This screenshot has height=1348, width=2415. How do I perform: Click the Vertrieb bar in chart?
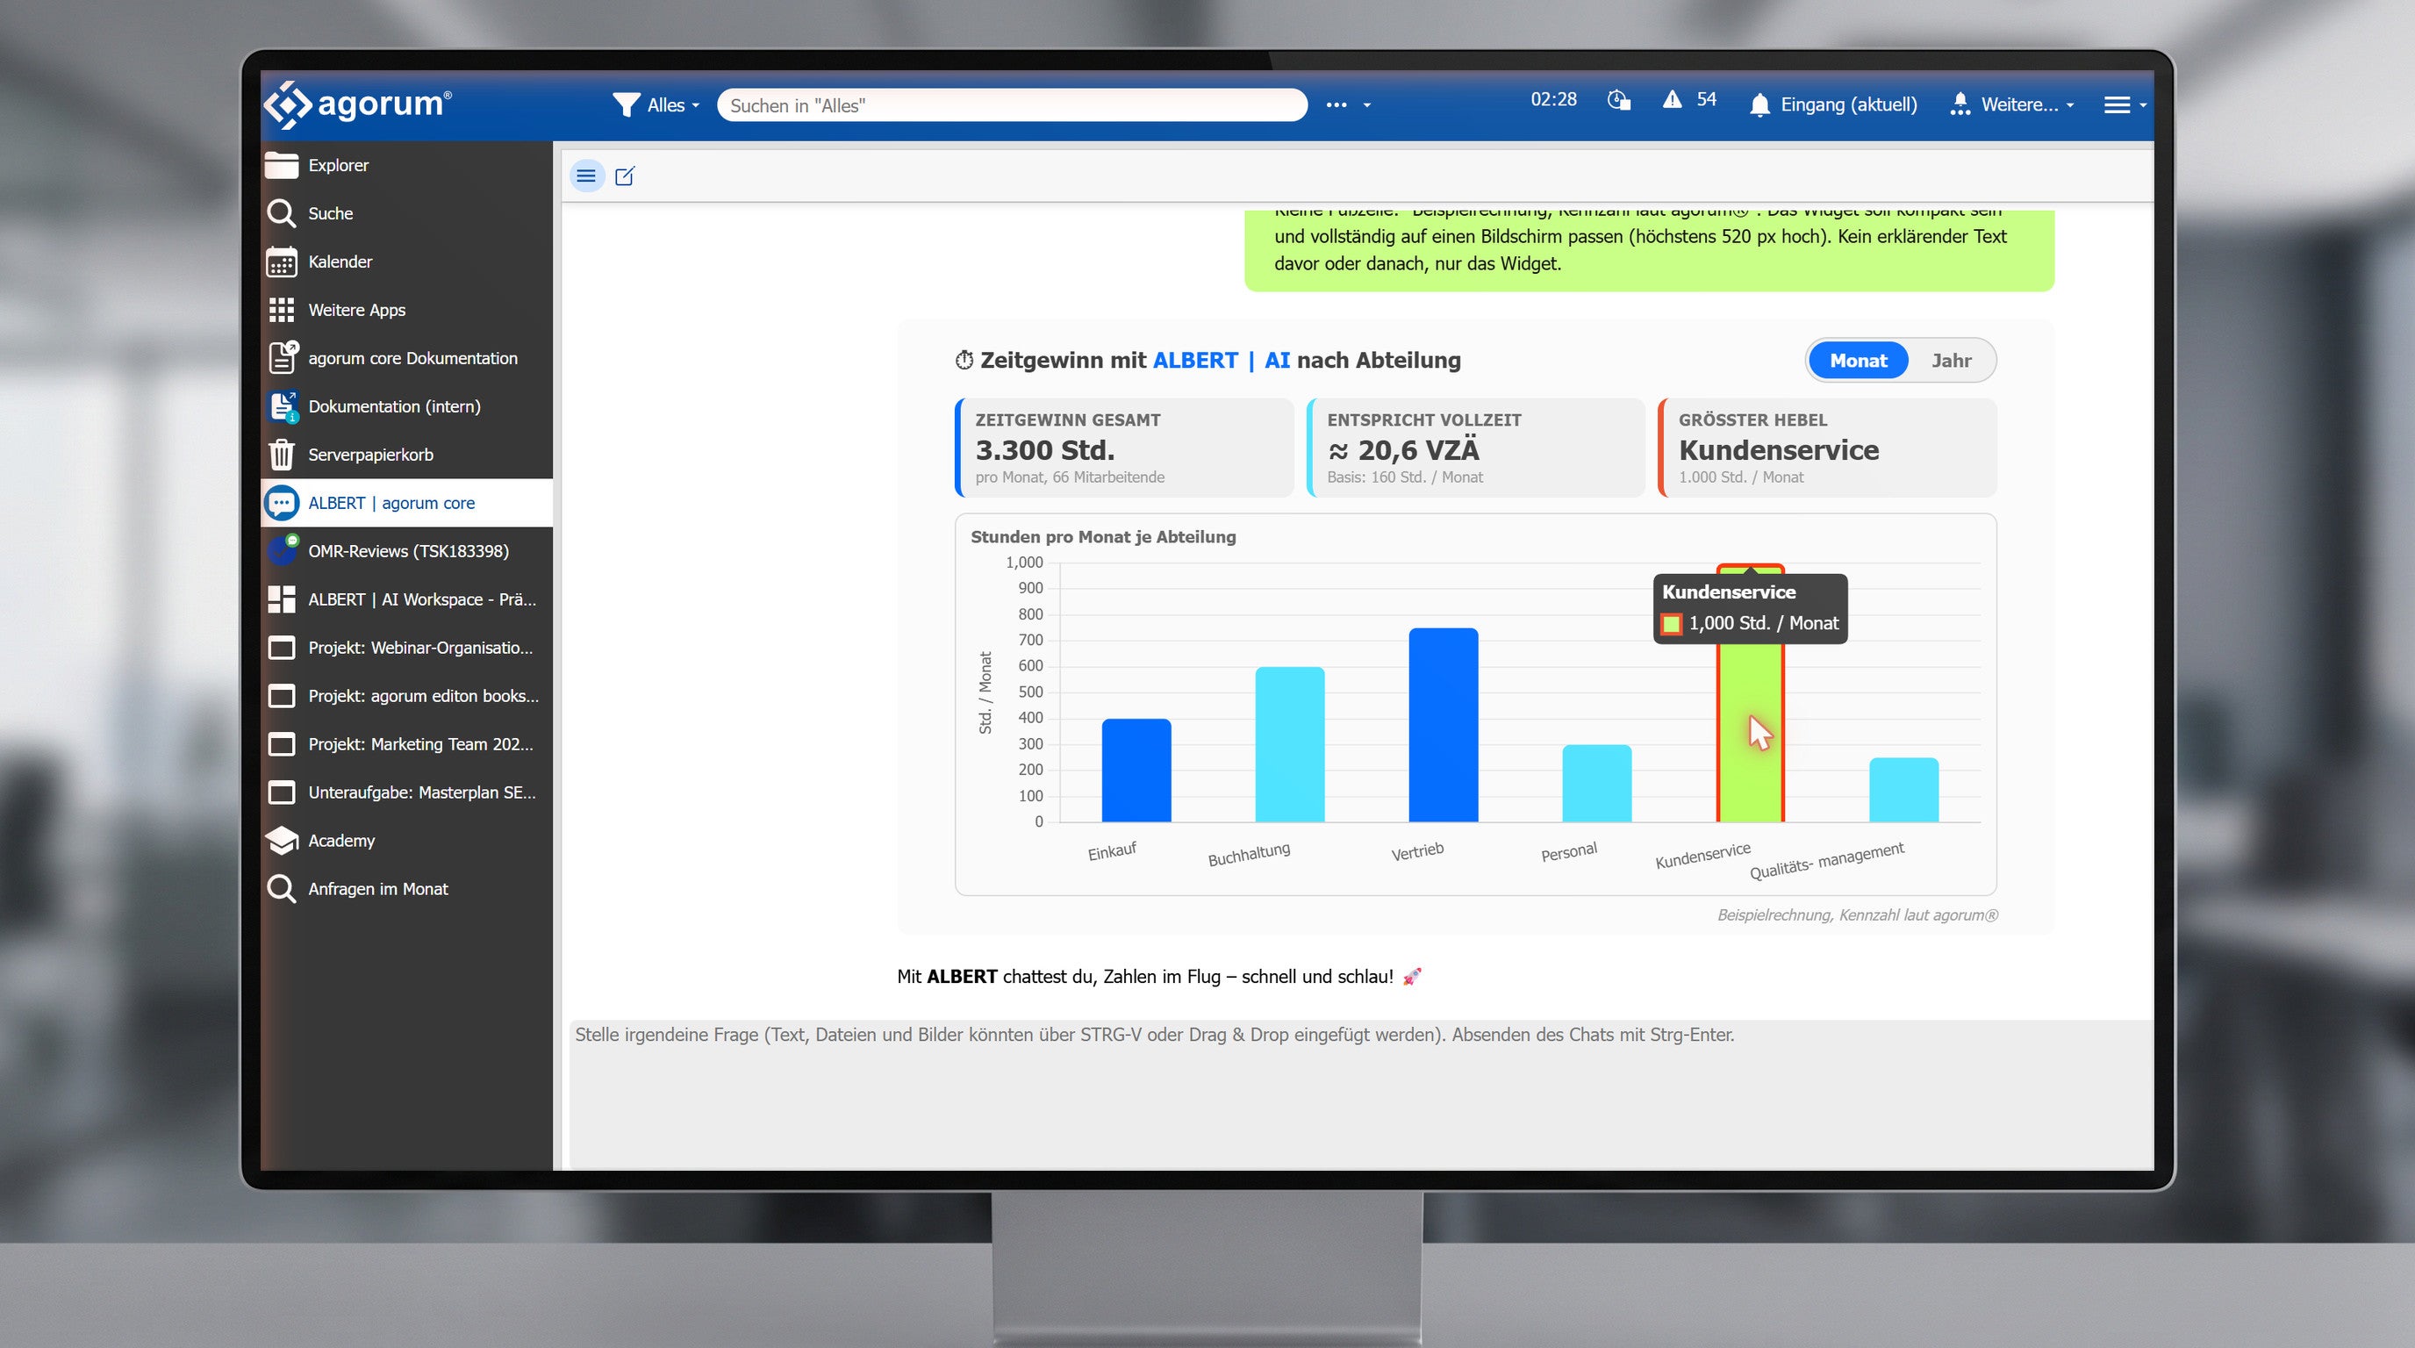(1444, 725)
